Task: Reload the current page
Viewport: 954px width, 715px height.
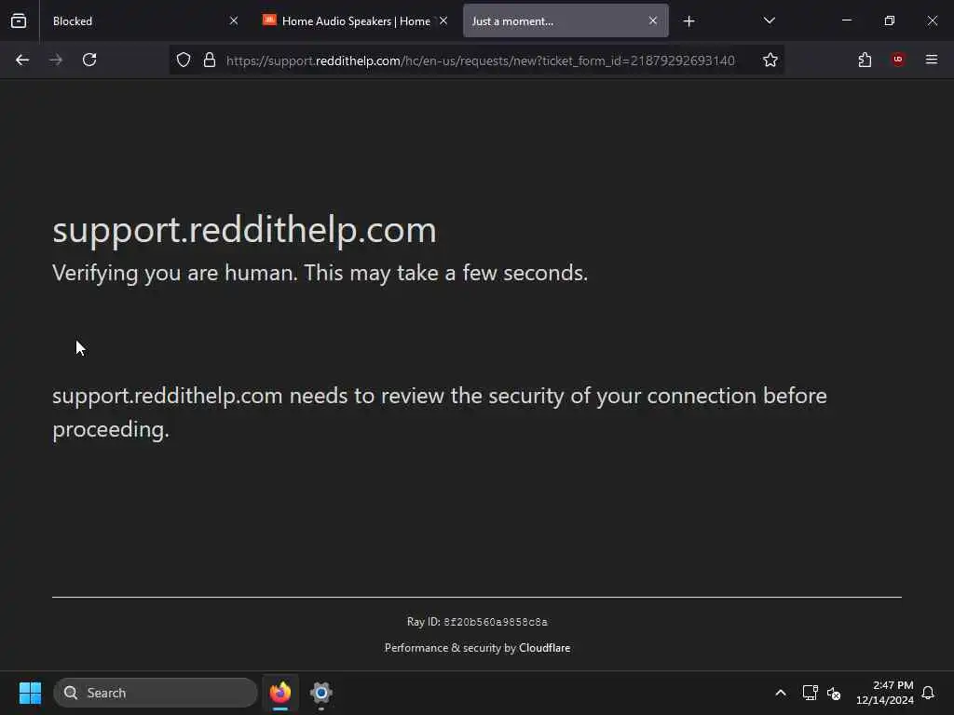Action: click(x=89, y=60)
